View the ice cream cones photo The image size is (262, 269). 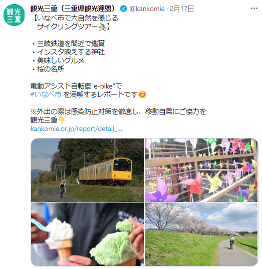coord(87,234)
